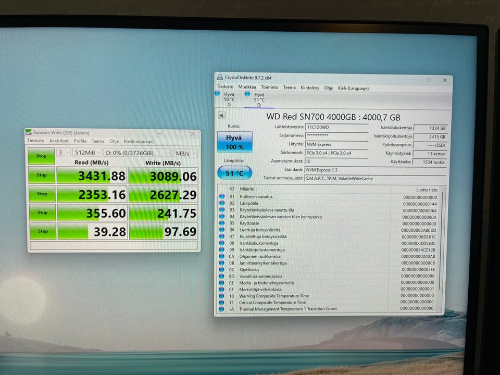This screenshot has width=500, height=375.
Task: Click status orb of Isäntälukukomentoja row
Action: 222,243
